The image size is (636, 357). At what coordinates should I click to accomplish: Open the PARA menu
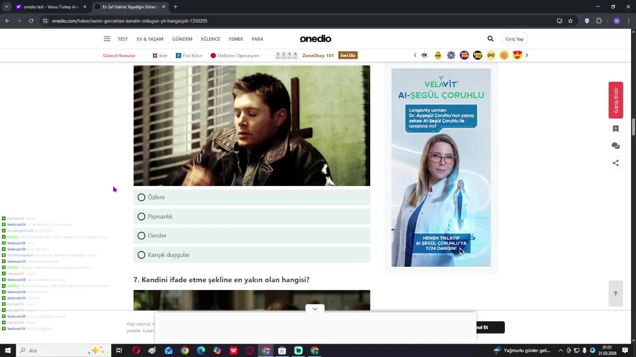point(257,39)
